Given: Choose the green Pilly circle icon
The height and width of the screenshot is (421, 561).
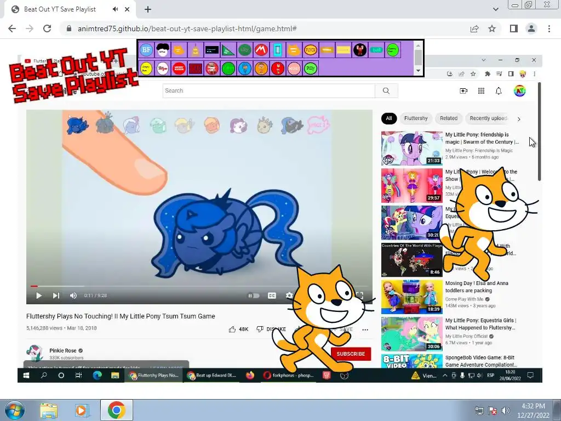Looking at the screenshot, I should pyautogui.click(x=311, y=68).
